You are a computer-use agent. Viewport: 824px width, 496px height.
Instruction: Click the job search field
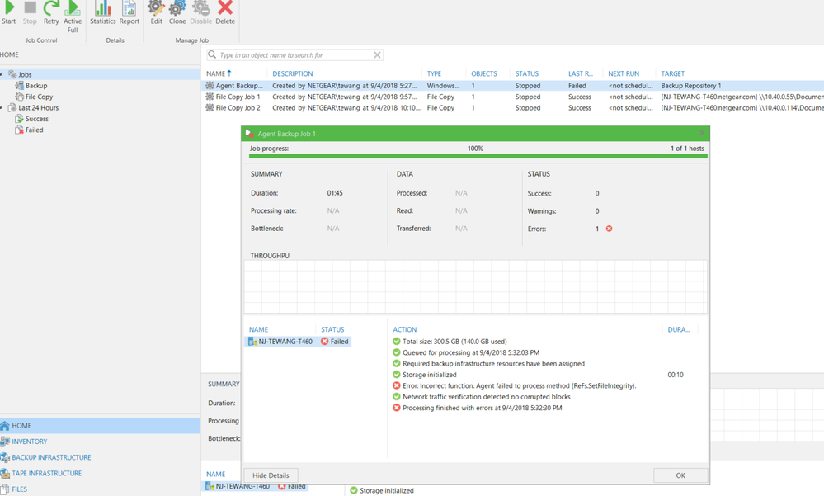(x=294, y=54)
